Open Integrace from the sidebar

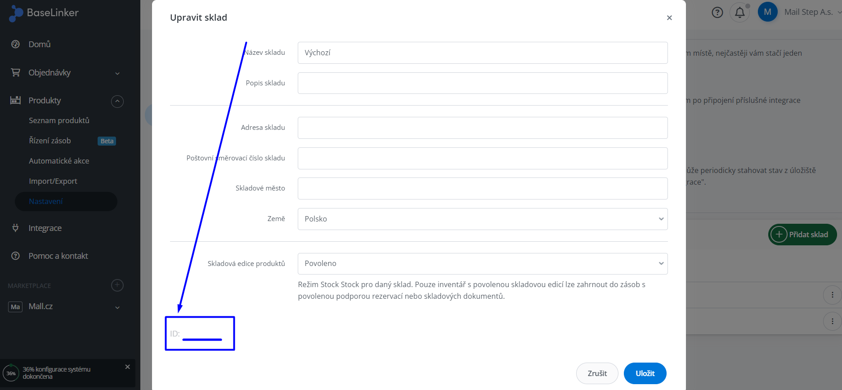45,228
